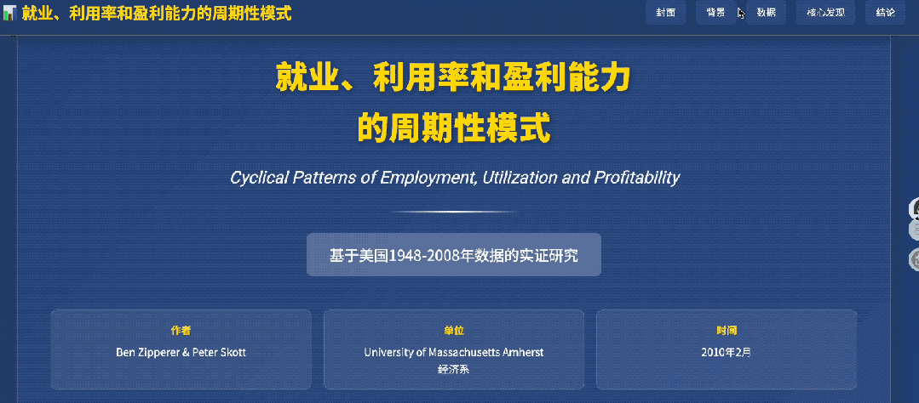Click the 基于美国1948-2008年数据的实证研究 badge
This screenshot has width=919, height=403.
(454, 255)
